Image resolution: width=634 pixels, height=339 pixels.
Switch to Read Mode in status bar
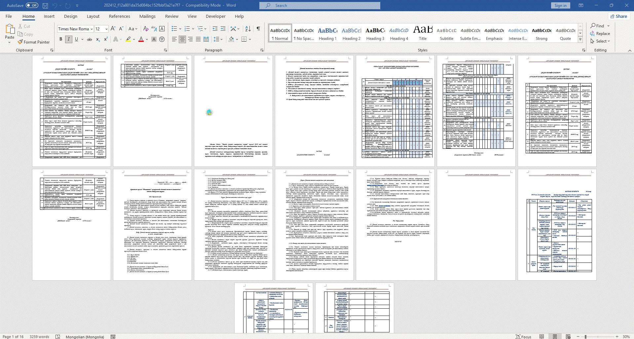pos(541,337)
